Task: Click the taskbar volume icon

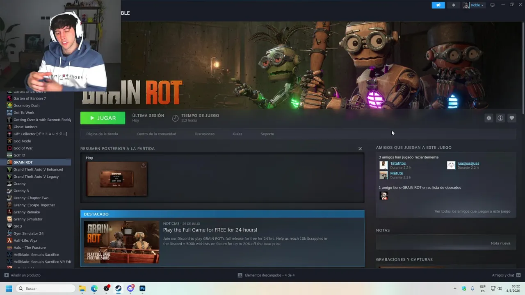Action: (500, 288)
